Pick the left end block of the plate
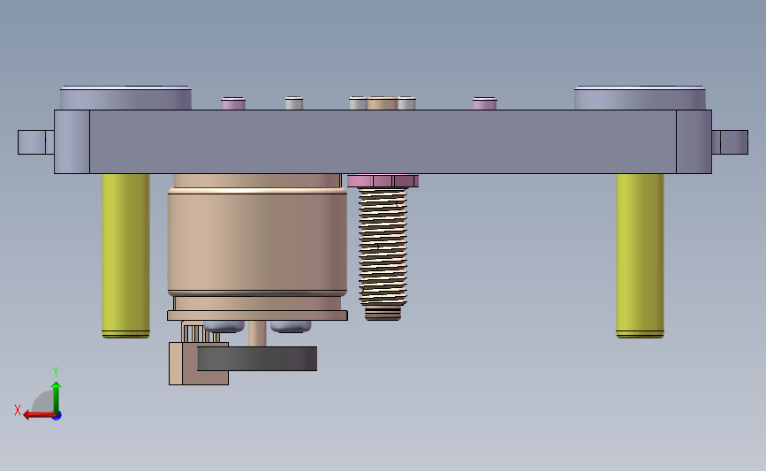Viewport: 766px width, 471px height. click(x=72, y=141)
